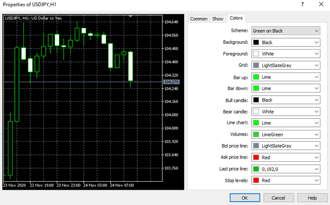
Task: Close the Properties of USDJPY,H1 dialog
Action: tap(321, 4)
